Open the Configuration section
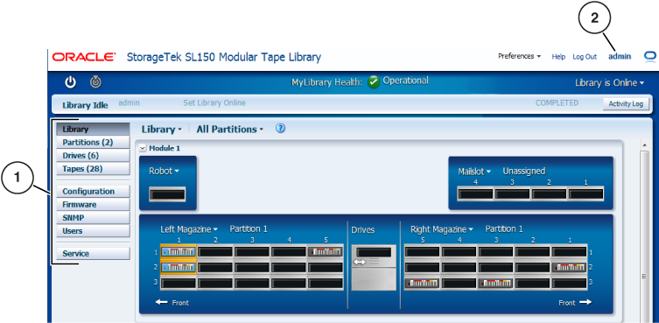Image resolution: width=659 pixels, height=323 pixels. pos(93,191)
